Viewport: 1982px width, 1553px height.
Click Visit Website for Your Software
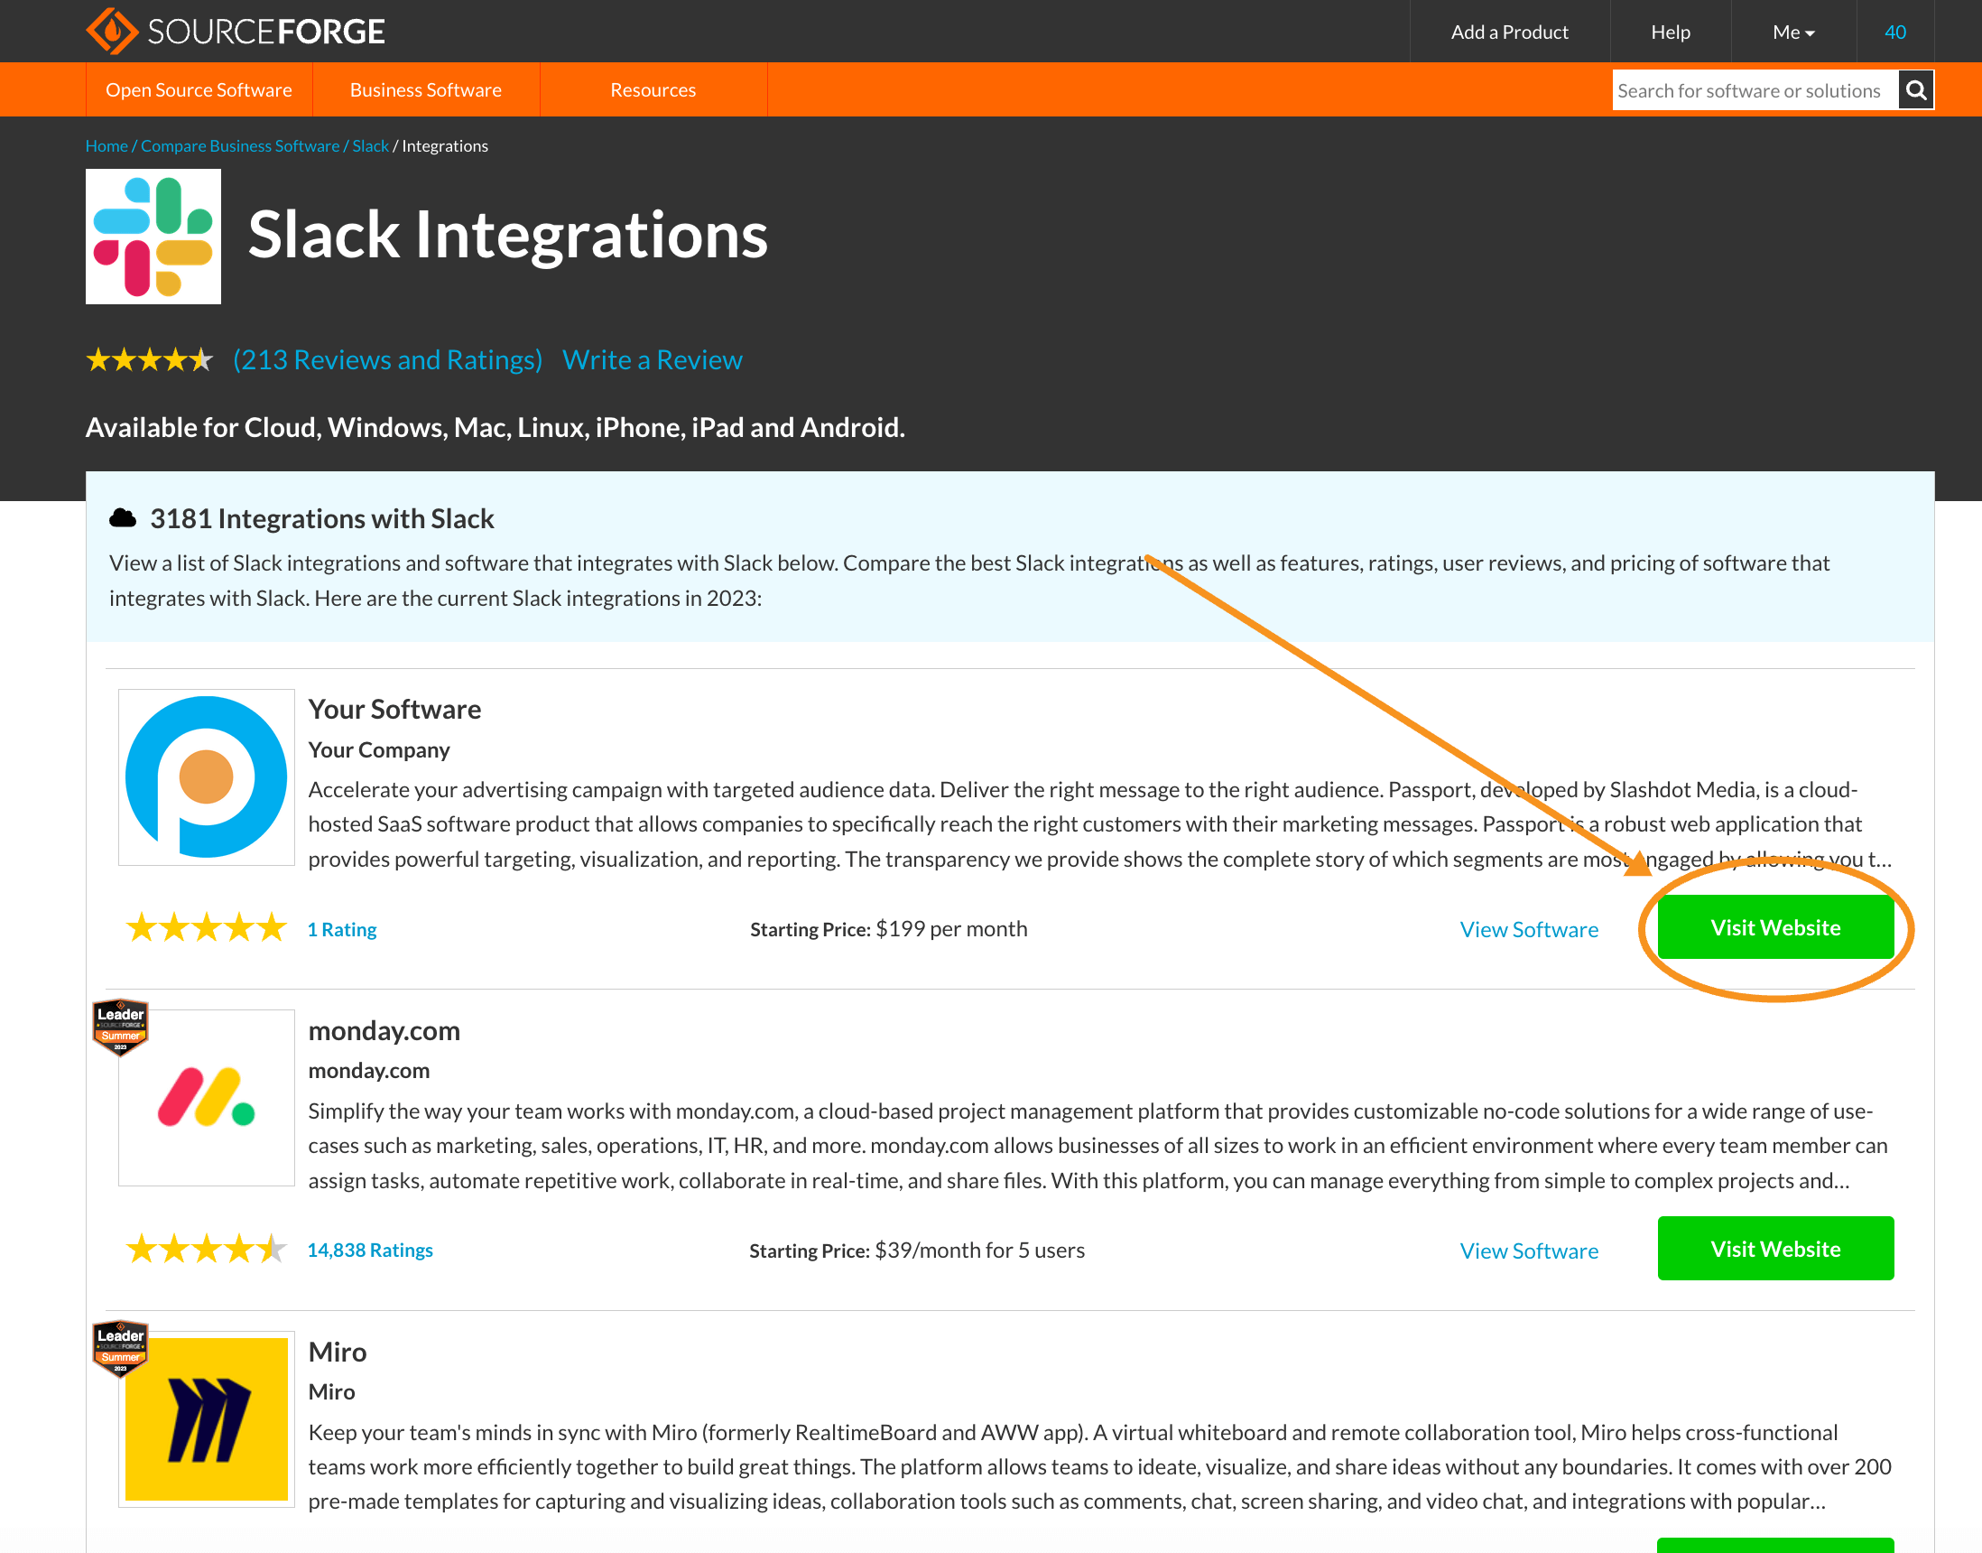tap(1775, 927)
